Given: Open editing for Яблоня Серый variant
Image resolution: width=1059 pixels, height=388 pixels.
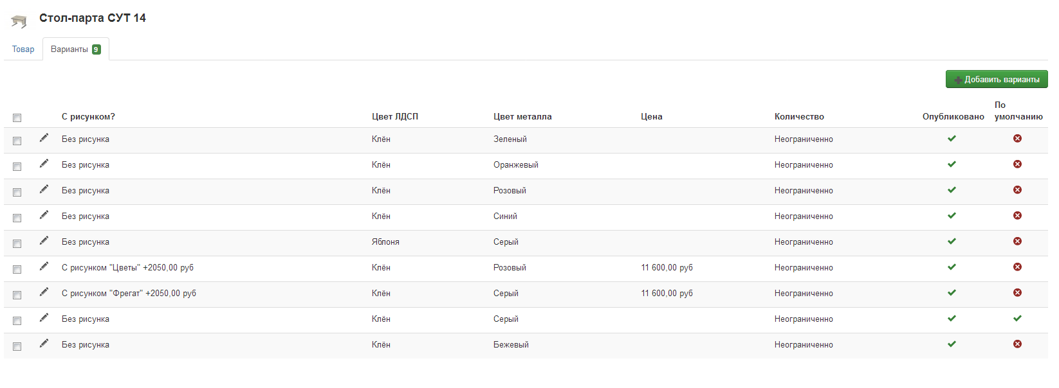Looking at the screenshot, I should point(44,241).
